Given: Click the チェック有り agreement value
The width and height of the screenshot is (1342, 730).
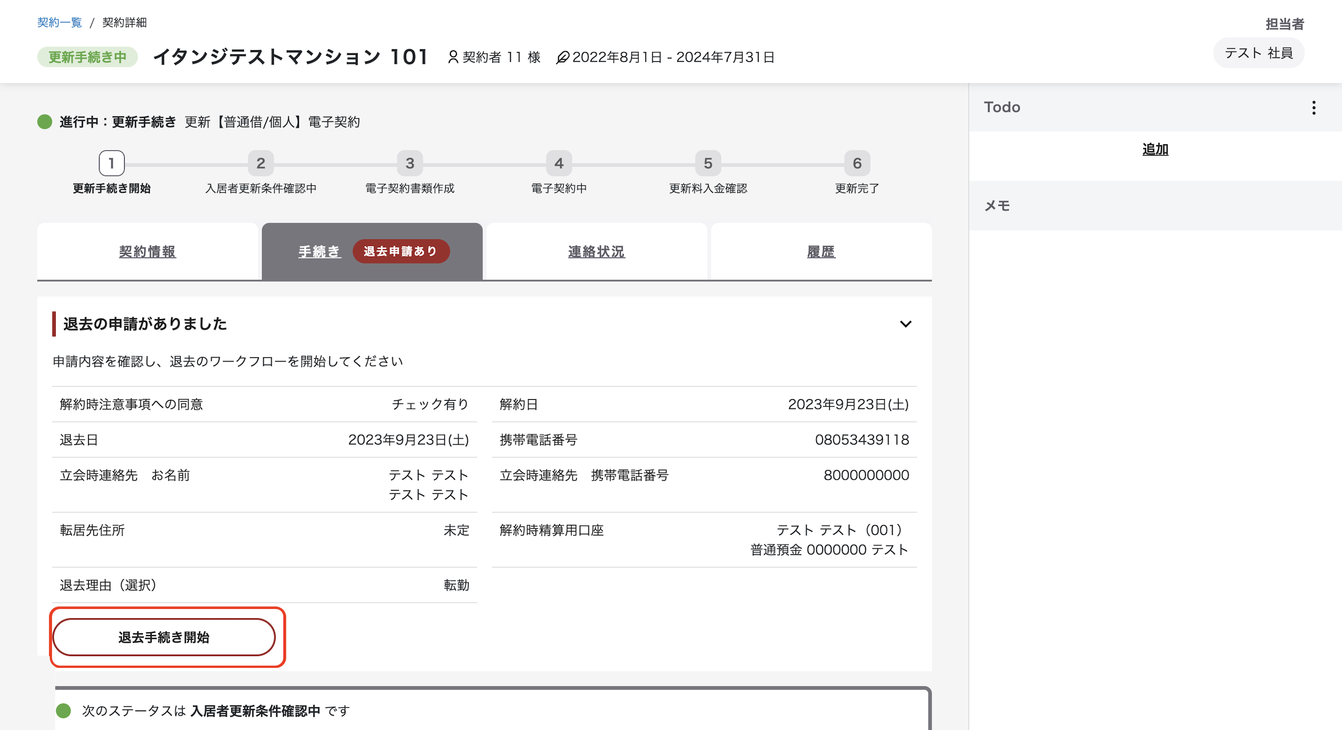Looking at the screenshot, I should pyautogui.click(x=430, y=404).
